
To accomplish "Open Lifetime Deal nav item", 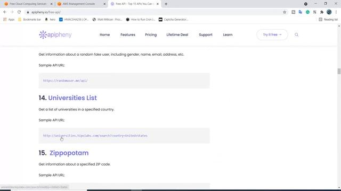I will [x=177, y=34].
